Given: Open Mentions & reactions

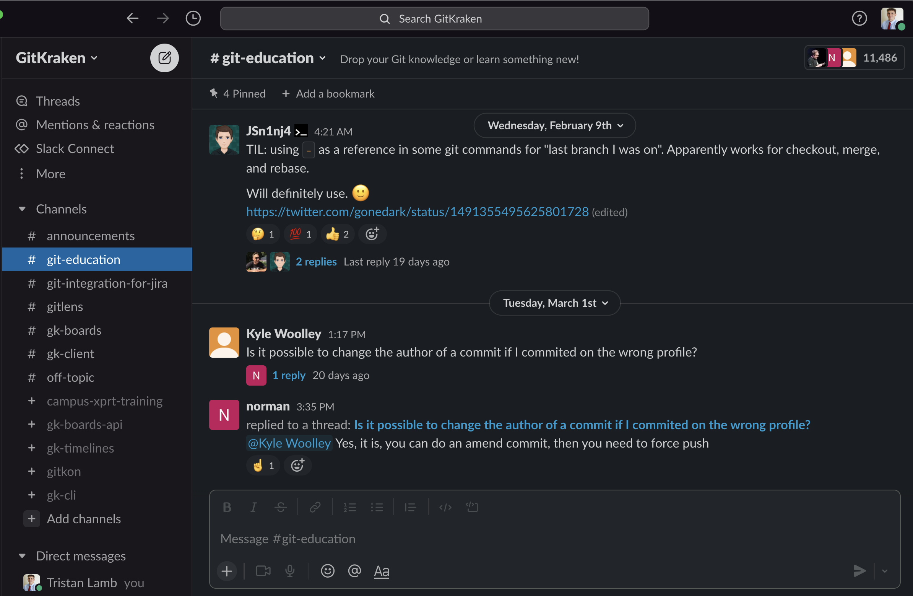Looking at the screenshot, I should pos(95,125).
